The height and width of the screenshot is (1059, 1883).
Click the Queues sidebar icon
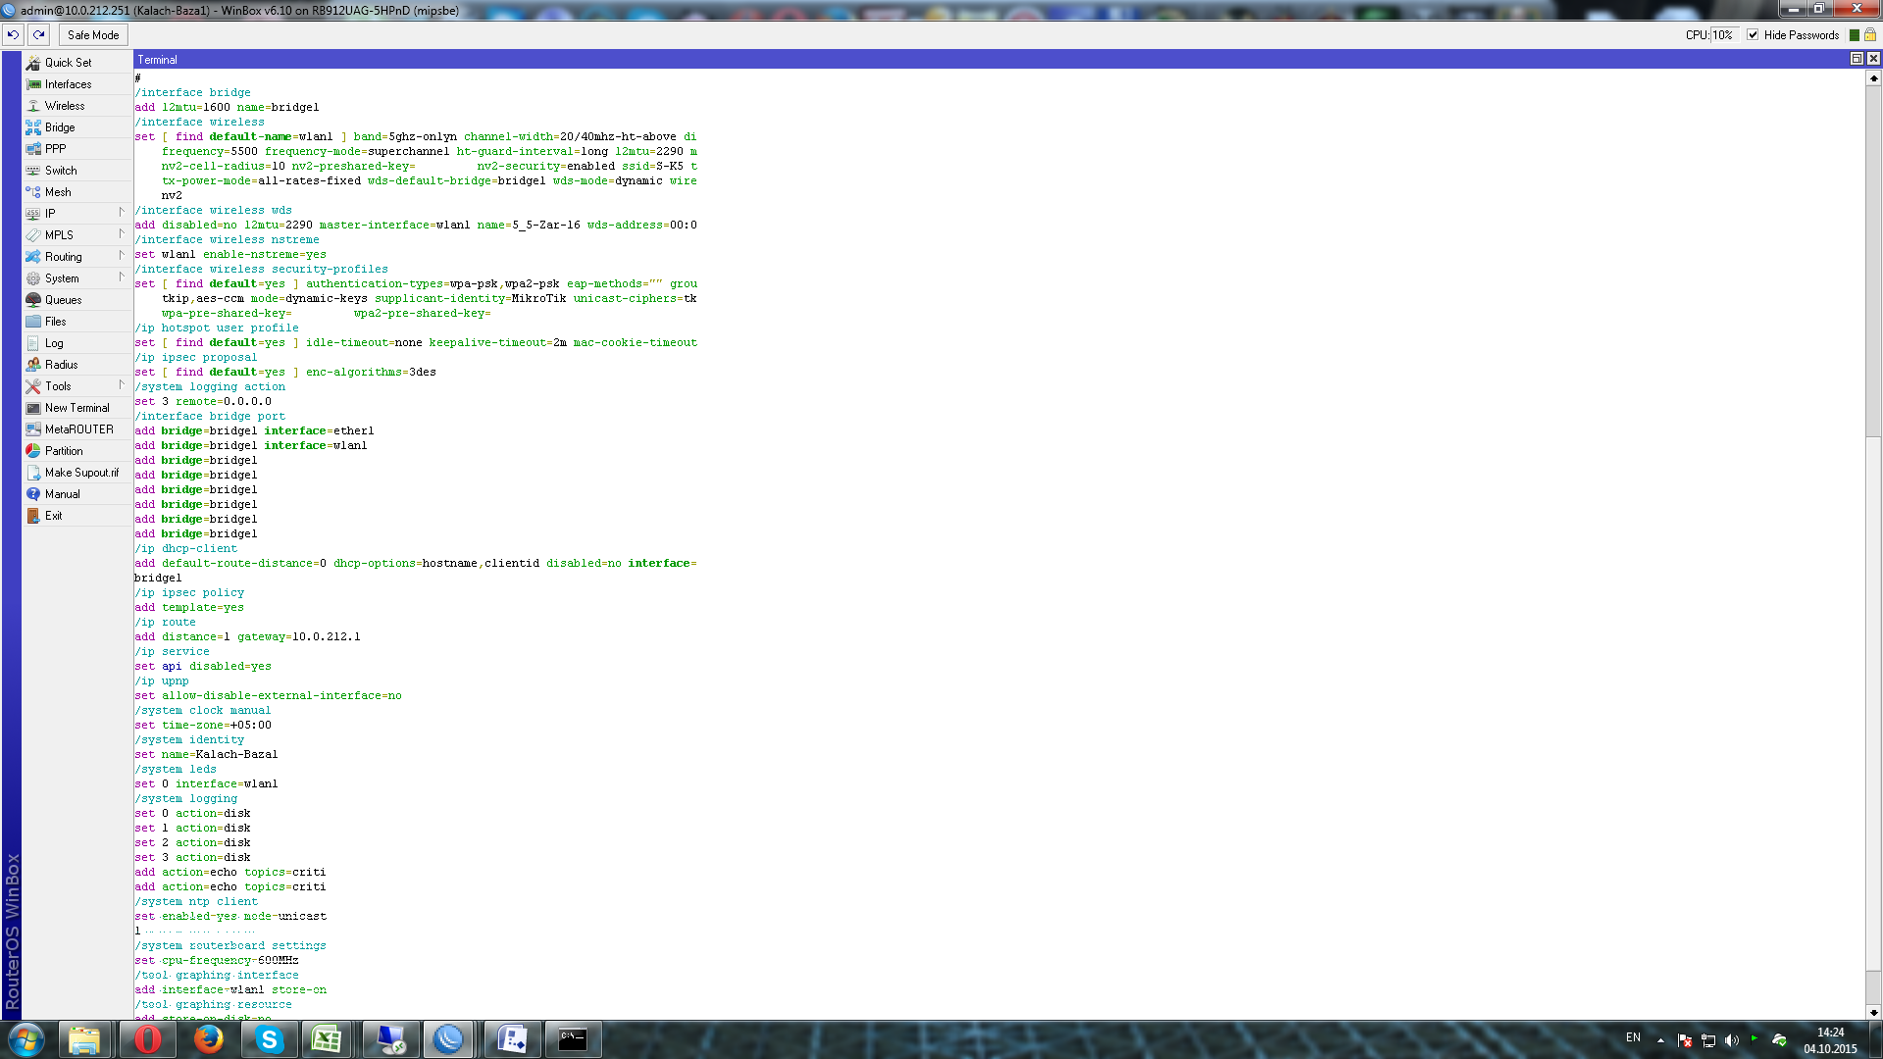tap(33, 300)
